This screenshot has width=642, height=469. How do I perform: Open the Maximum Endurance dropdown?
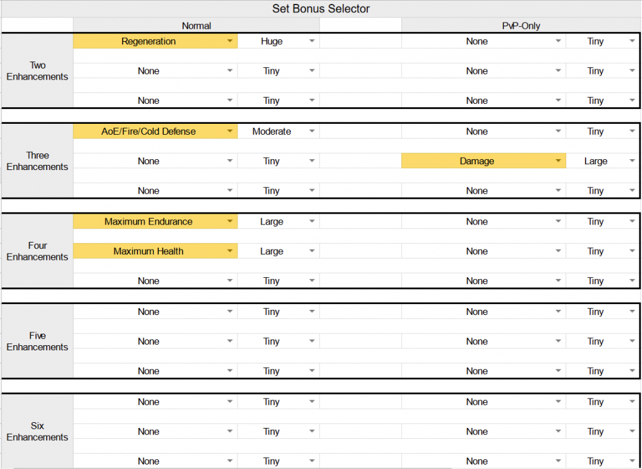[x=230, y=222]
